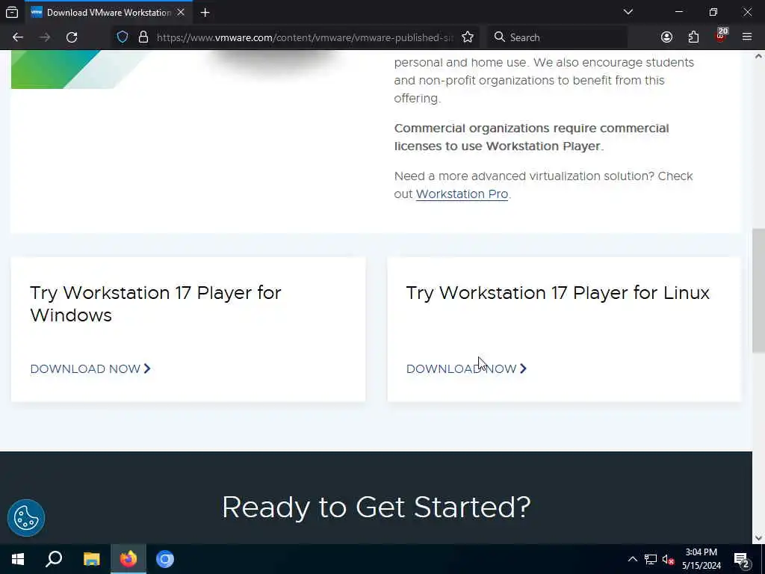
Task: Click the scrollbar up arrow
Action: click(758, 56)
